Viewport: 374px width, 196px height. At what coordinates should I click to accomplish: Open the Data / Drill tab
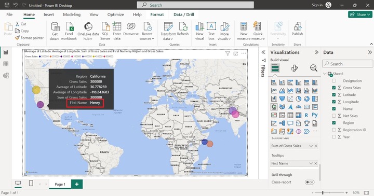[184, 15]
